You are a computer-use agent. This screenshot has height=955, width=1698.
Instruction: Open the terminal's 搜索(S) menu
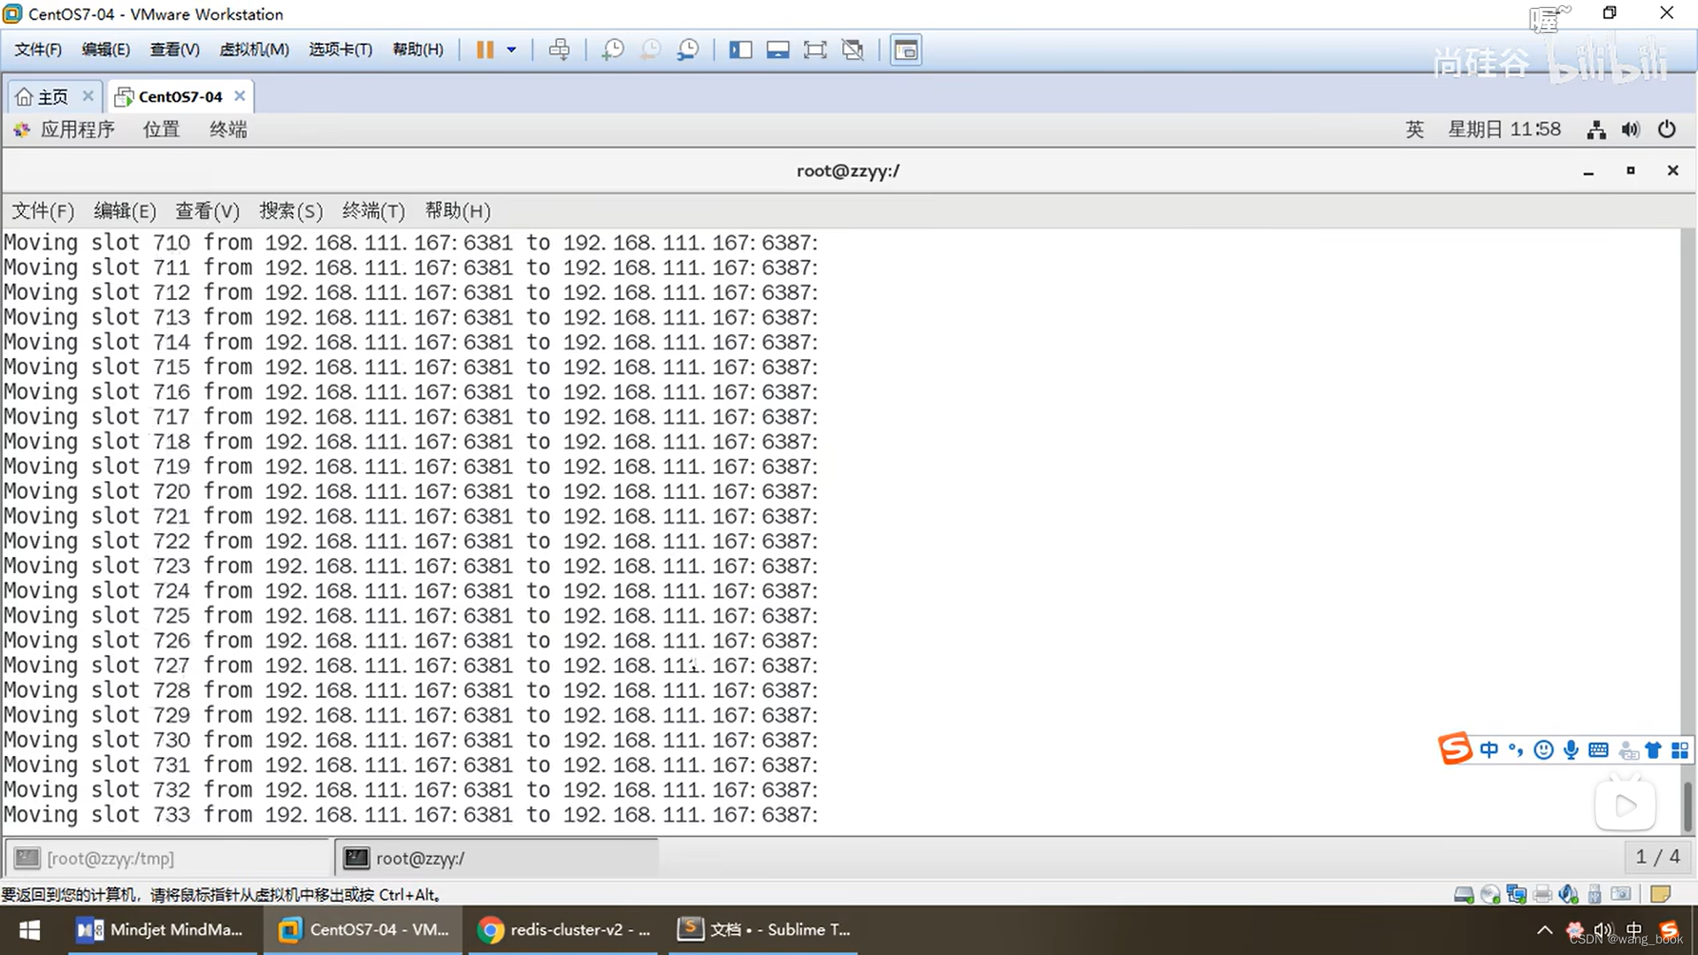point(290,210)
